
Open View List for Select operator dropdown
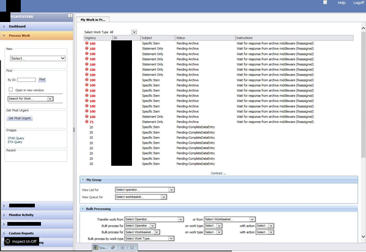tap(145, 190)
